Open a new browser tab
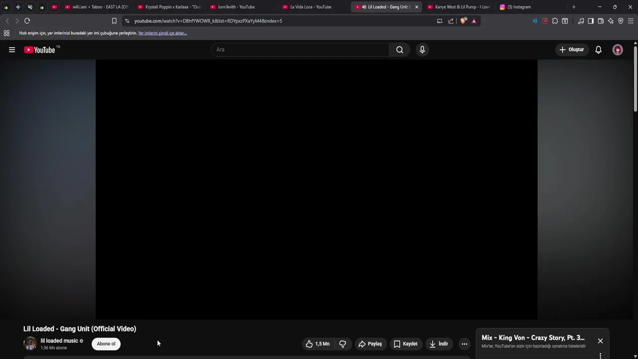Image resolution: width=638 pixels, height=359 pixels. pos(574,7)
